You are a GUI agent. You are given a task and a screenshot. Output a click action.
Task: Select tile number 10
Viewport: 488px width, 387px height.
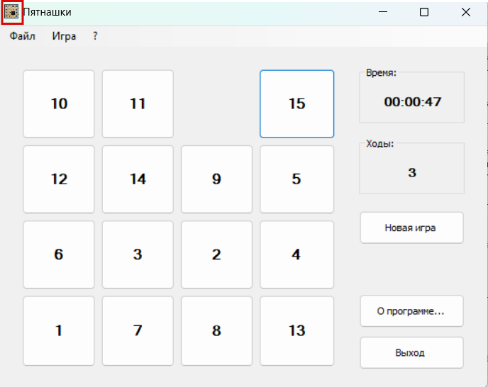(x=59, y=103)
